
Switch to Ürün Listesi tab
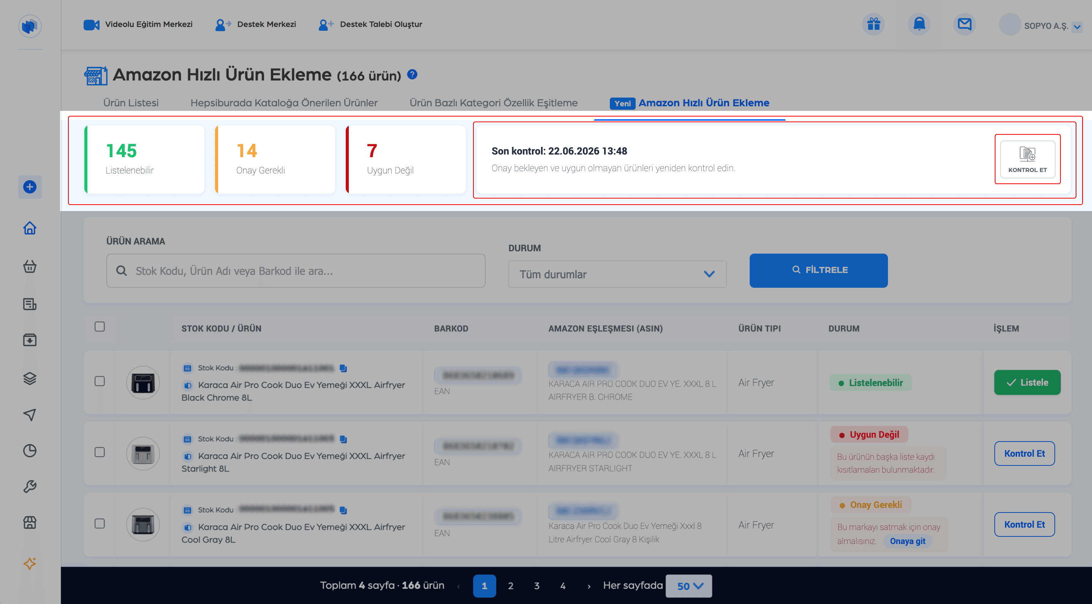tap(131, 103)
